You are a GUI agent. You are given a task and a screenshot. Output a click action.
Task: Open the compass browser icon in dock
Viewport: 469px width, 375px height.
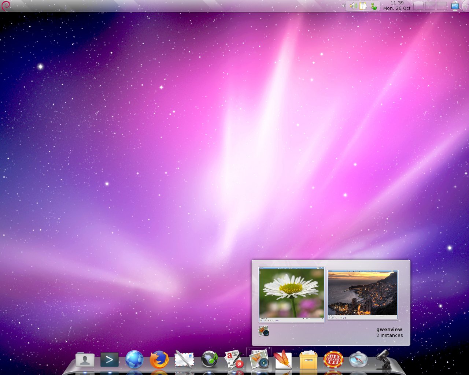[358, 359]
